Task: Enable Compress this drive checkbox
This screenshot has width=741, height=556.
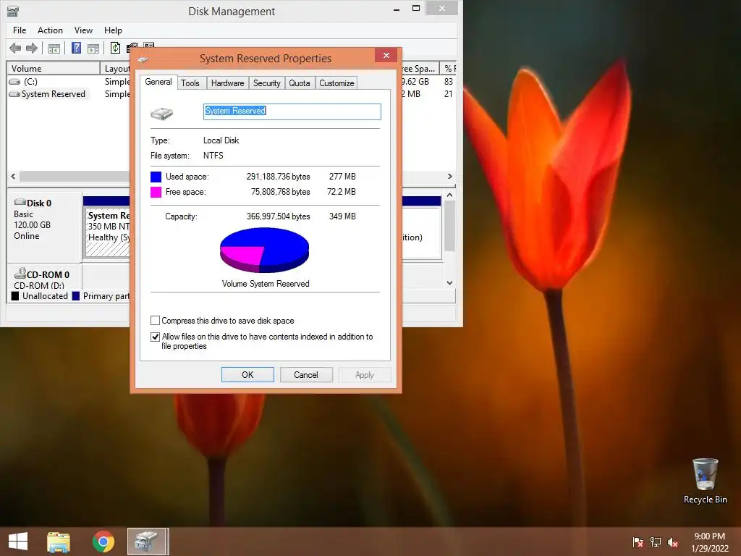Action: (x=155, y=321)
